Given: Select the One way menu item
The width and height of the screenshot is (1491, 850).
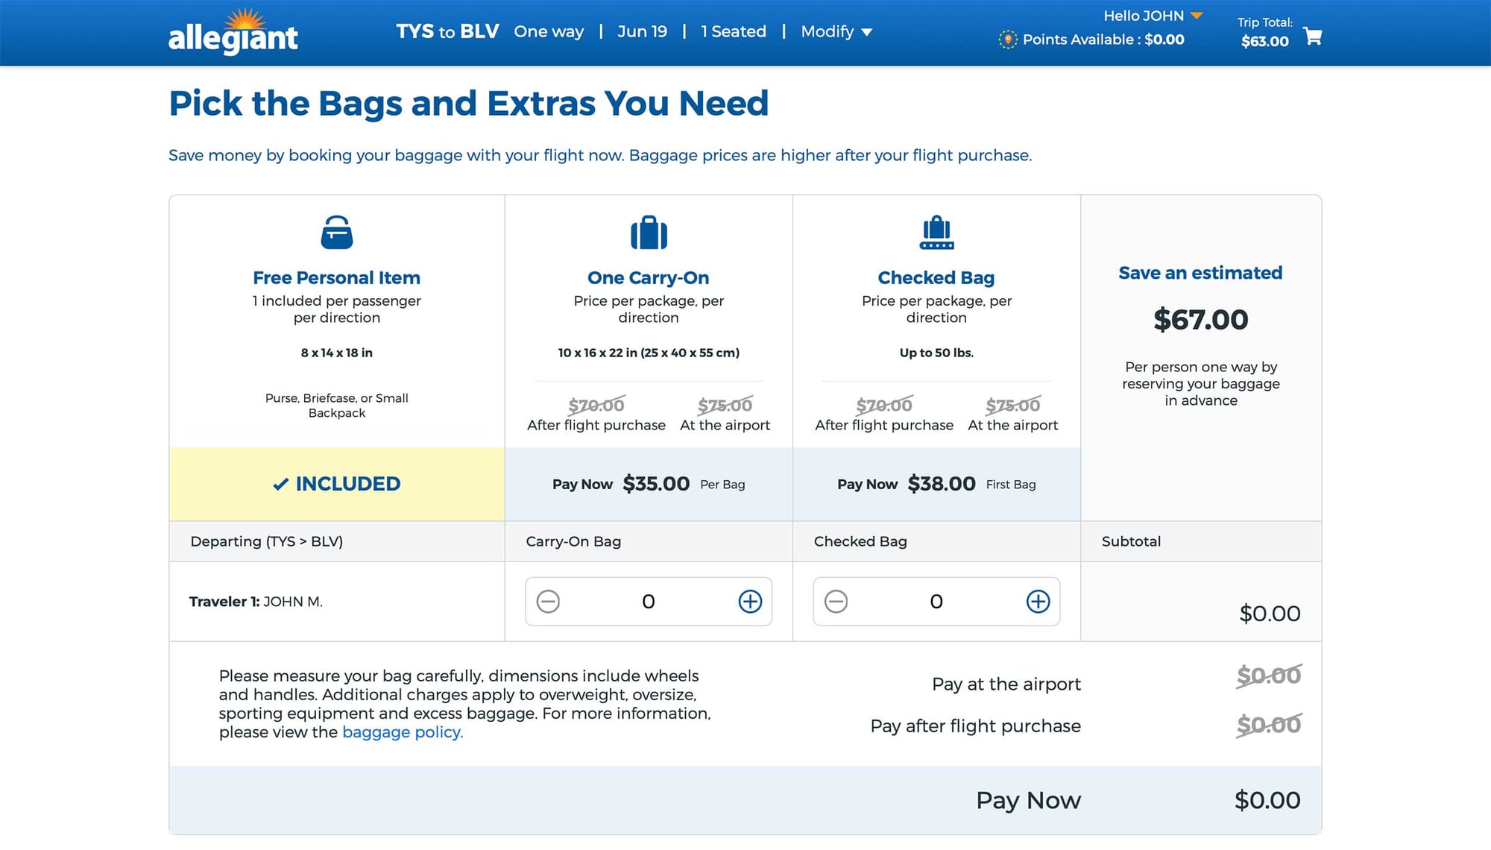Looking at the screenshot, I should [549, 32].
